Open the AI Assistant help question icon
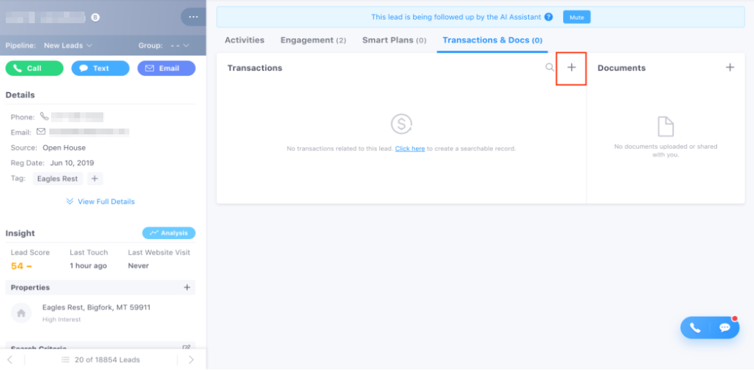This screenshot has height=370, width=754. pyautogui.click(x=549, y=17)
